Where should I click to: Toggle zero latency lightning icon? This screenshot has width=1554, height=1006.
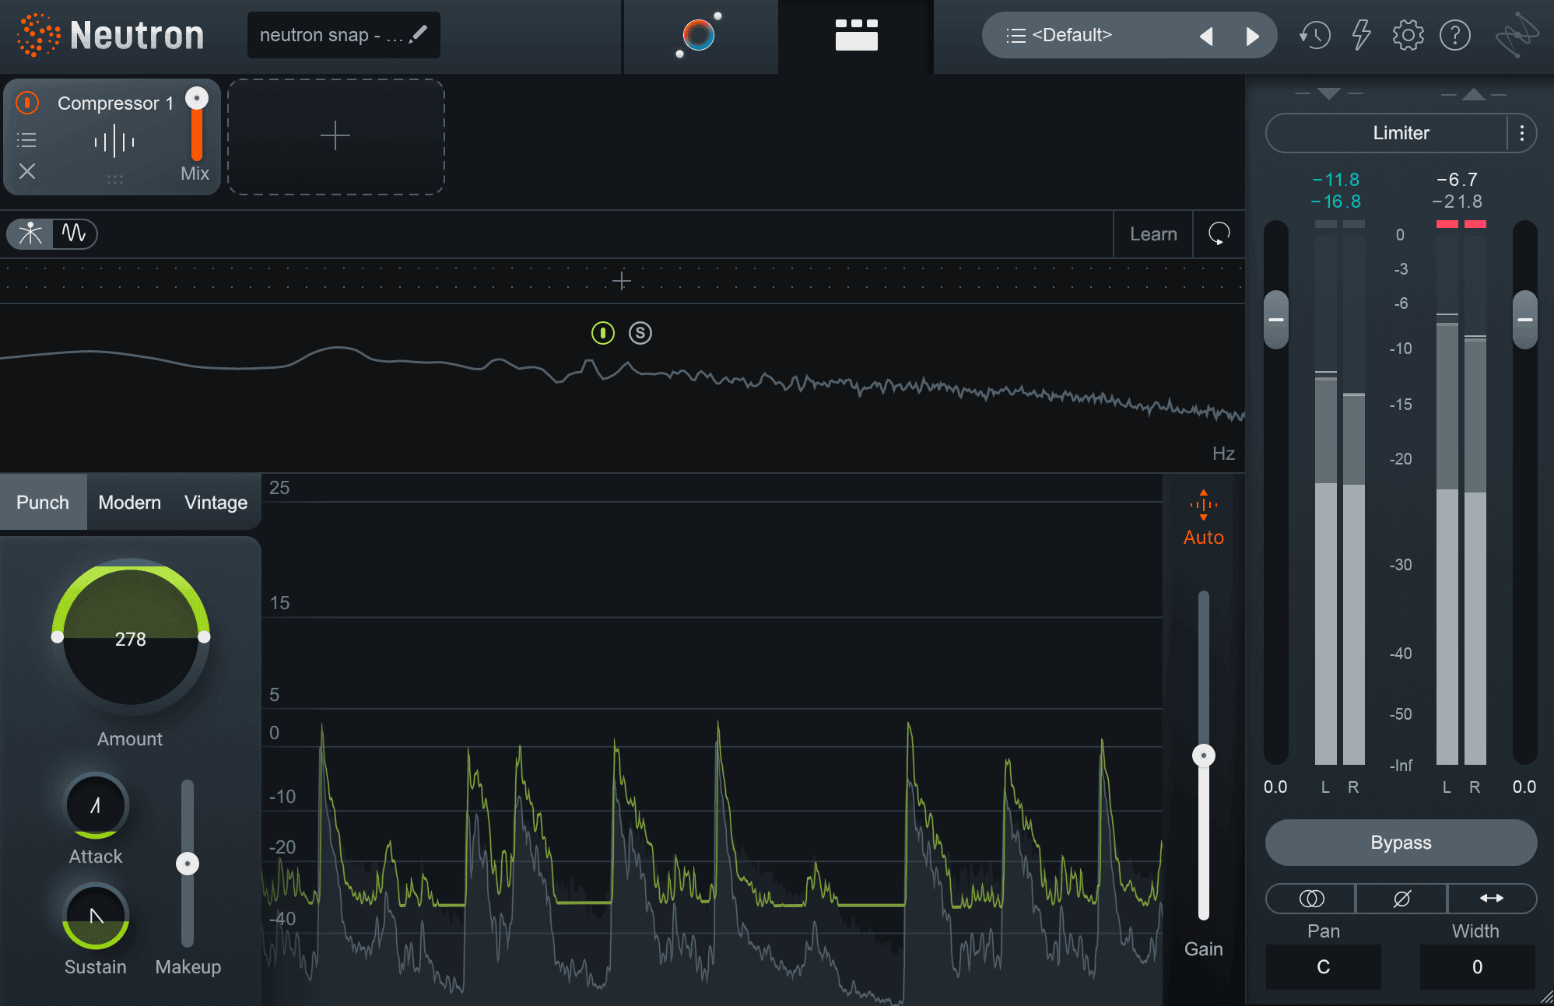point(1361,35)
